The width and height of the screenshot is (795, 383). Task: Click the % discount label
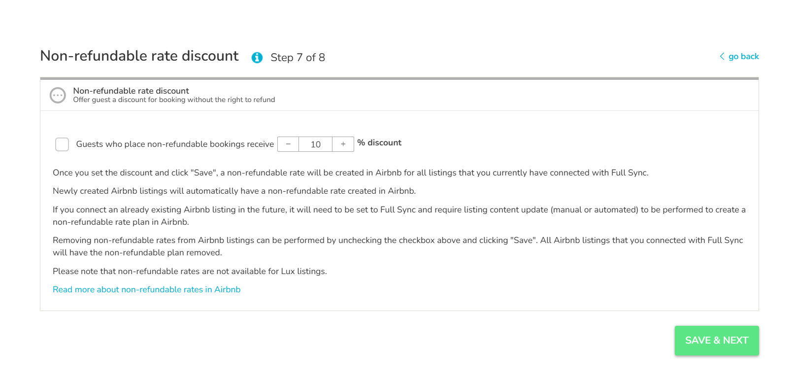[379, 142]
